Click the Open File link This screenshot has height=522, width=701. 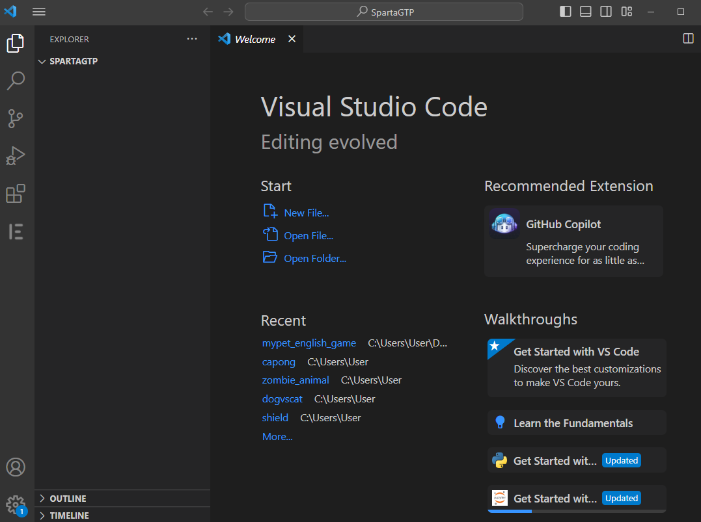pos(309,236)
